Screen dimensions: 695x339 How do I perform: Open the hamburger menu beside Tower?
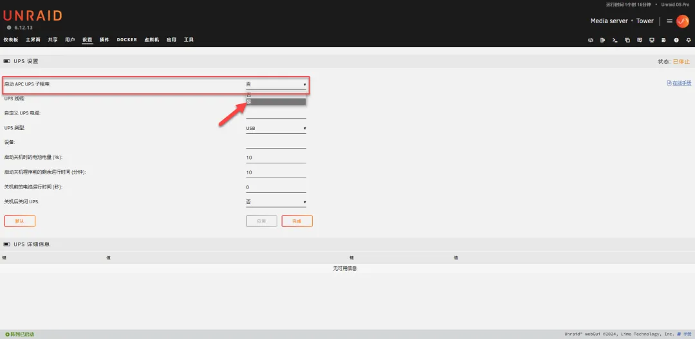click(669, 21)
